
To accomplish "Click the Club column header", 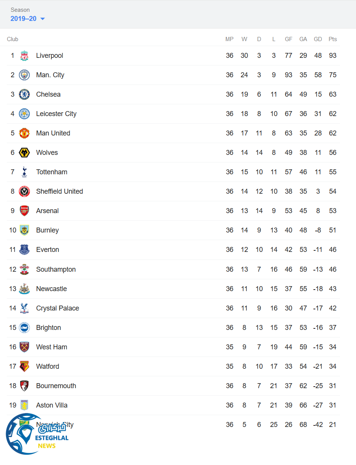I will tap(13, 39).
